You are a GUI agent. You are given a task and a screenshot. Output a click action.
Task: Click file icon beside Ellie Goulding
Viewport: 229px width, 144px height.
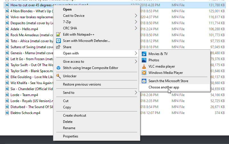click(x=7, y=77)
